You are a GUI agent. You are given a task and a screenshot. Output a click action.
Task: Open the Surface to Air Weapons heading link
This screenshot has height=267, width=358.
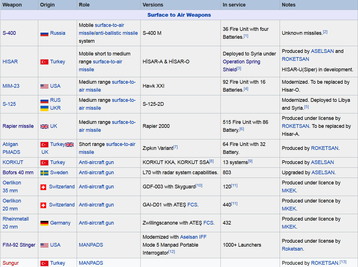179,15
